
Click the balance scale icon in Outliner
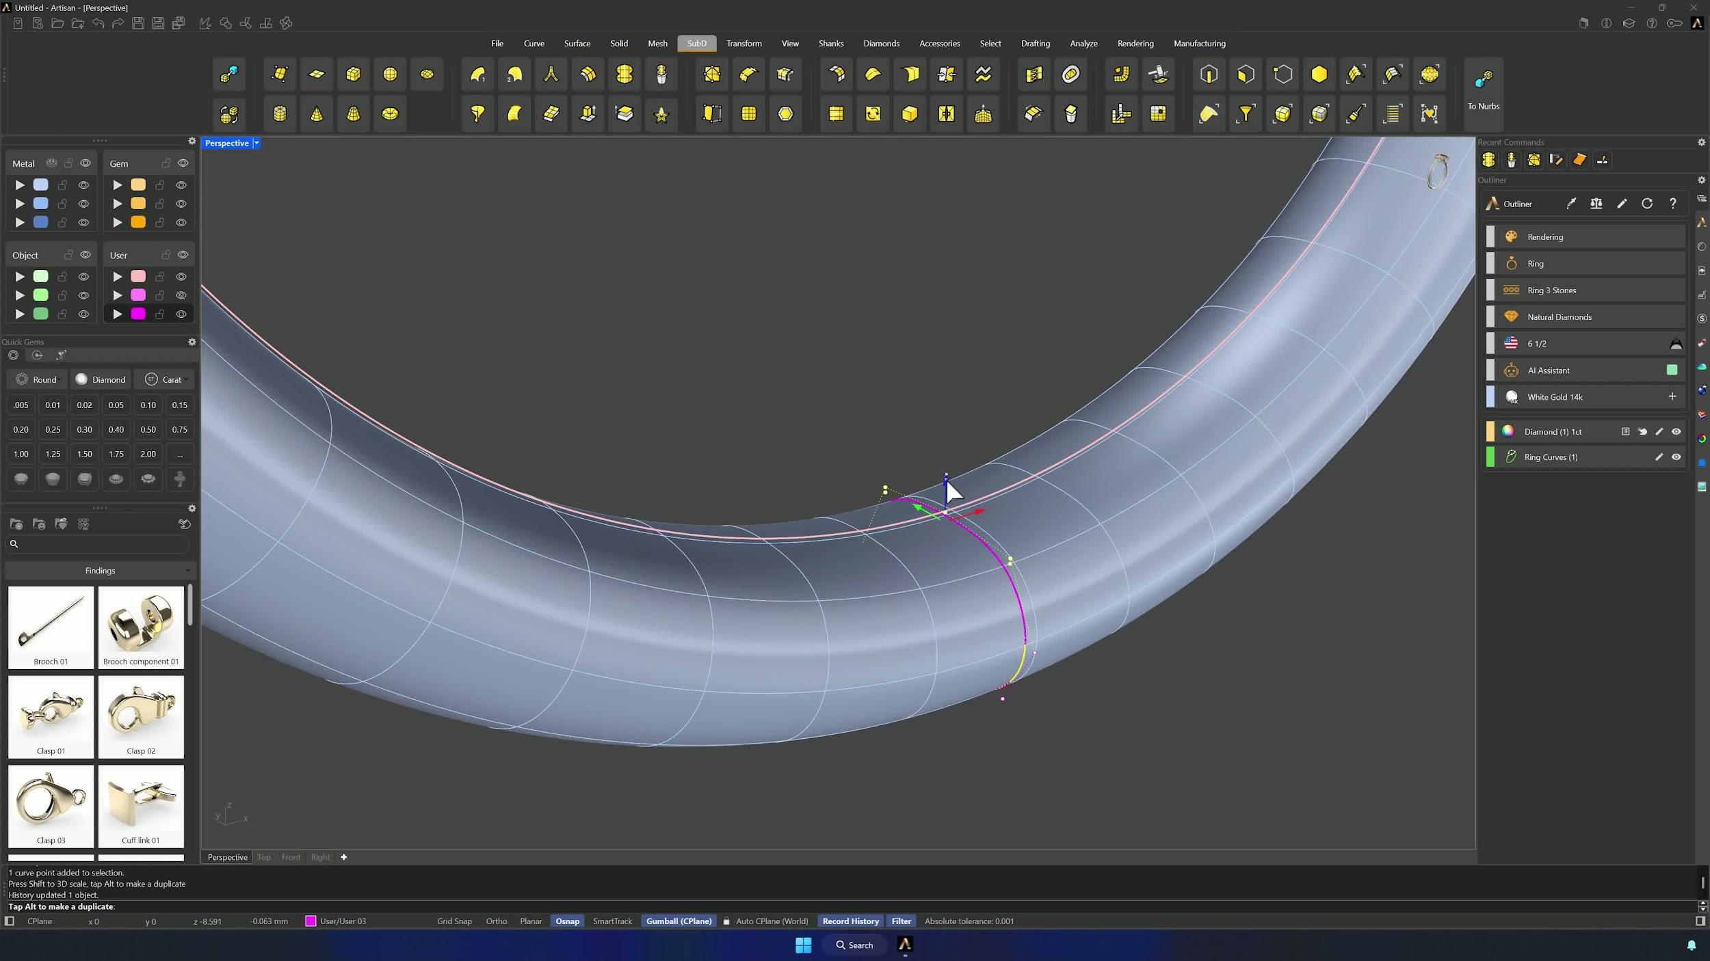[x=1596, y=204]
